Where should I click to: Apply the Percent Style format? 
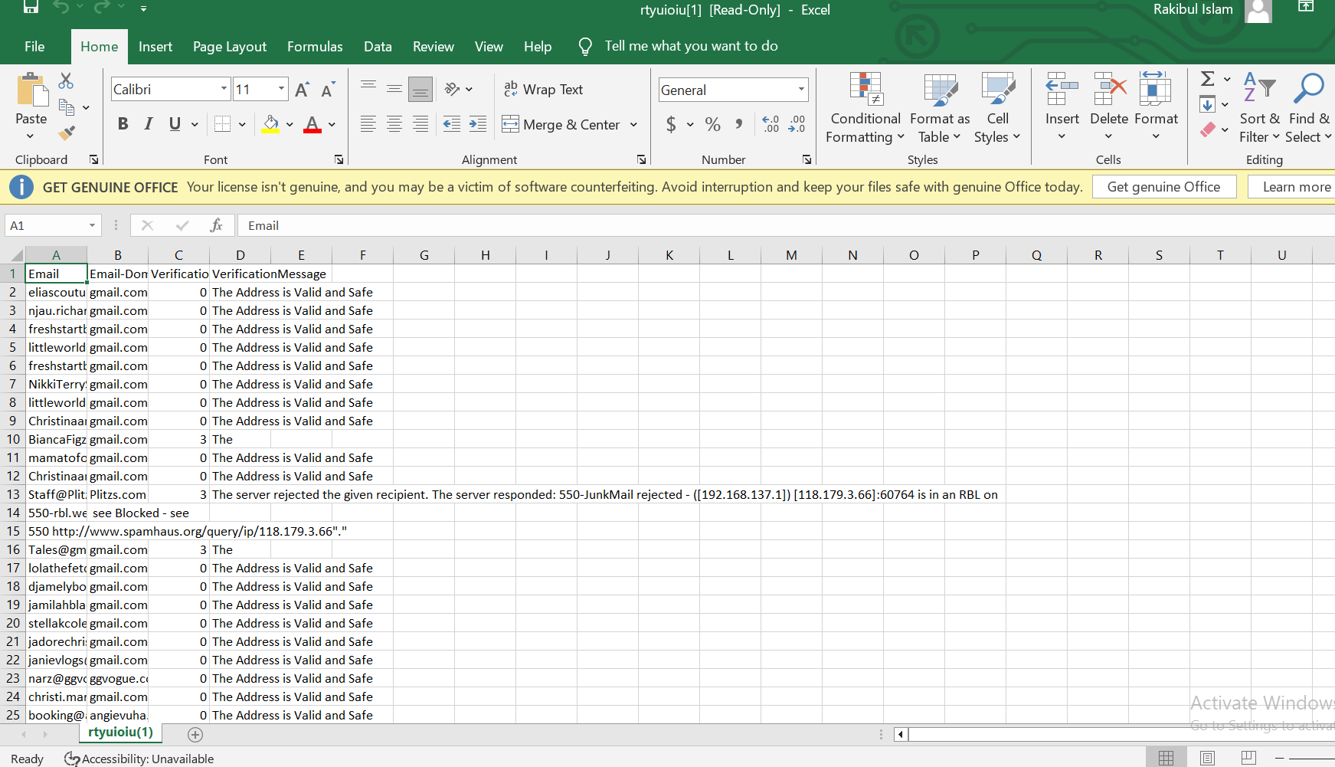tap(712, 123)
